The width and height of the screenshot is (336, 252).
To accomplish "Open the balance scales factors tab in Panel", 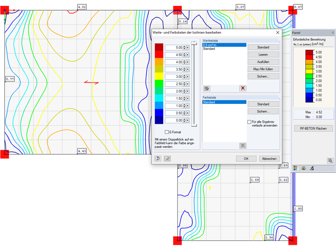I will (x=303, y=168).
